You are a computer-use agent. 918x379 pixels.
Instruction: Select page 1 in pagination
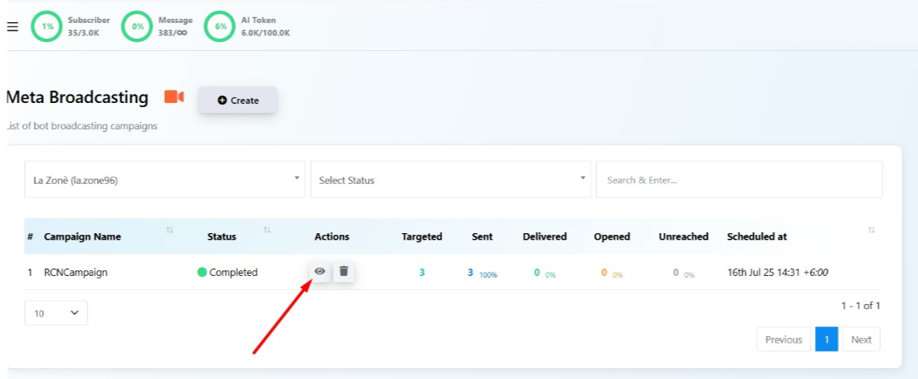click(826, 339)
